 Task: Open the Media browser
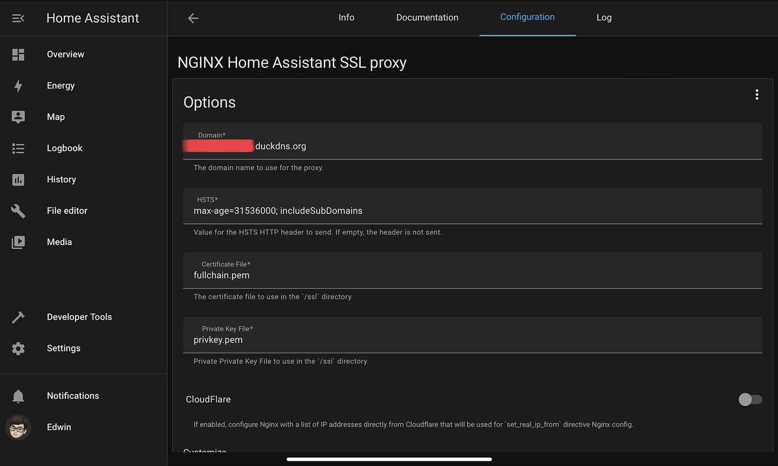[x=59, y=241]
